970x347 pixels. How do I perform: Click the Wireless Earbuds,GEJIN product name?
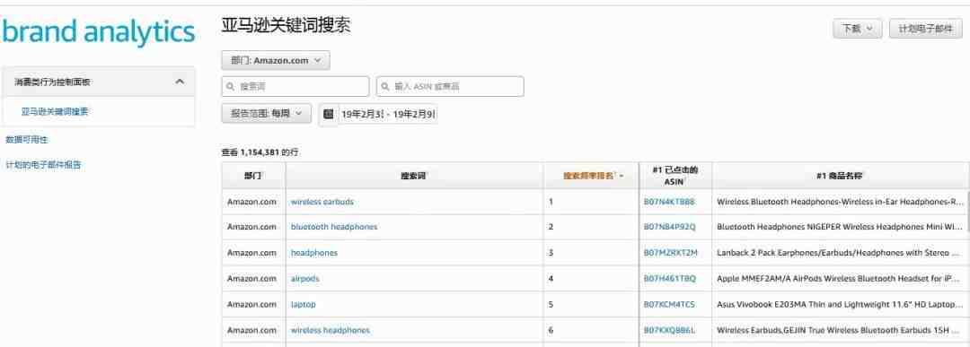838,330
